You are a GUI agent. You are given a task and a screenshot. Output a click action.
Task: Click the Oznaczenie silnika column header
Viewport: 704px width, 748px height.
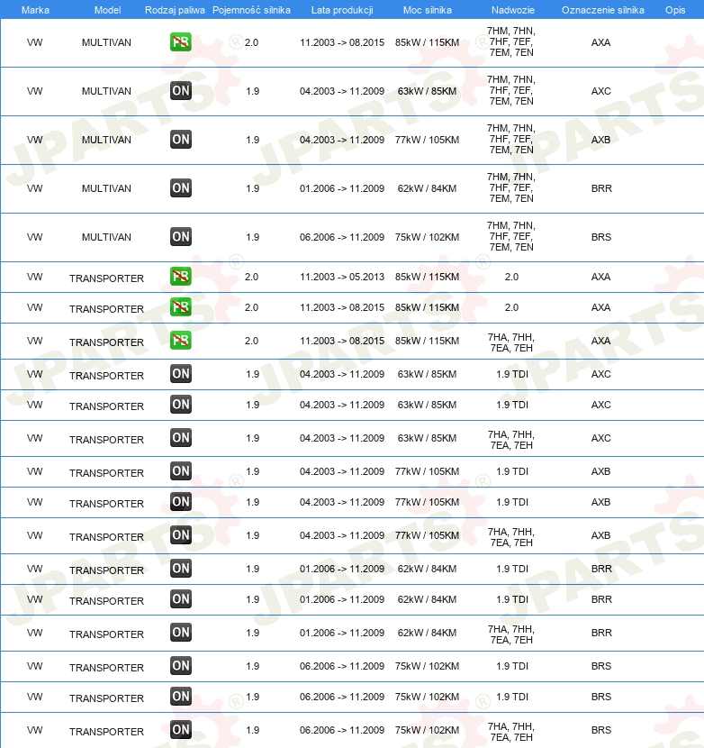[602, 10]
